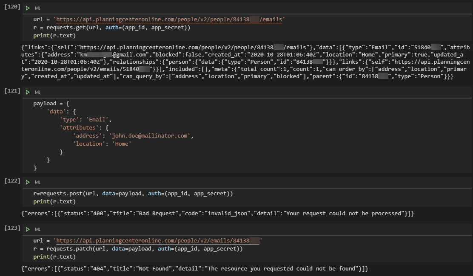Select the [121] execution count label
Screen dimensions: 473x276
tap(12, 90)
